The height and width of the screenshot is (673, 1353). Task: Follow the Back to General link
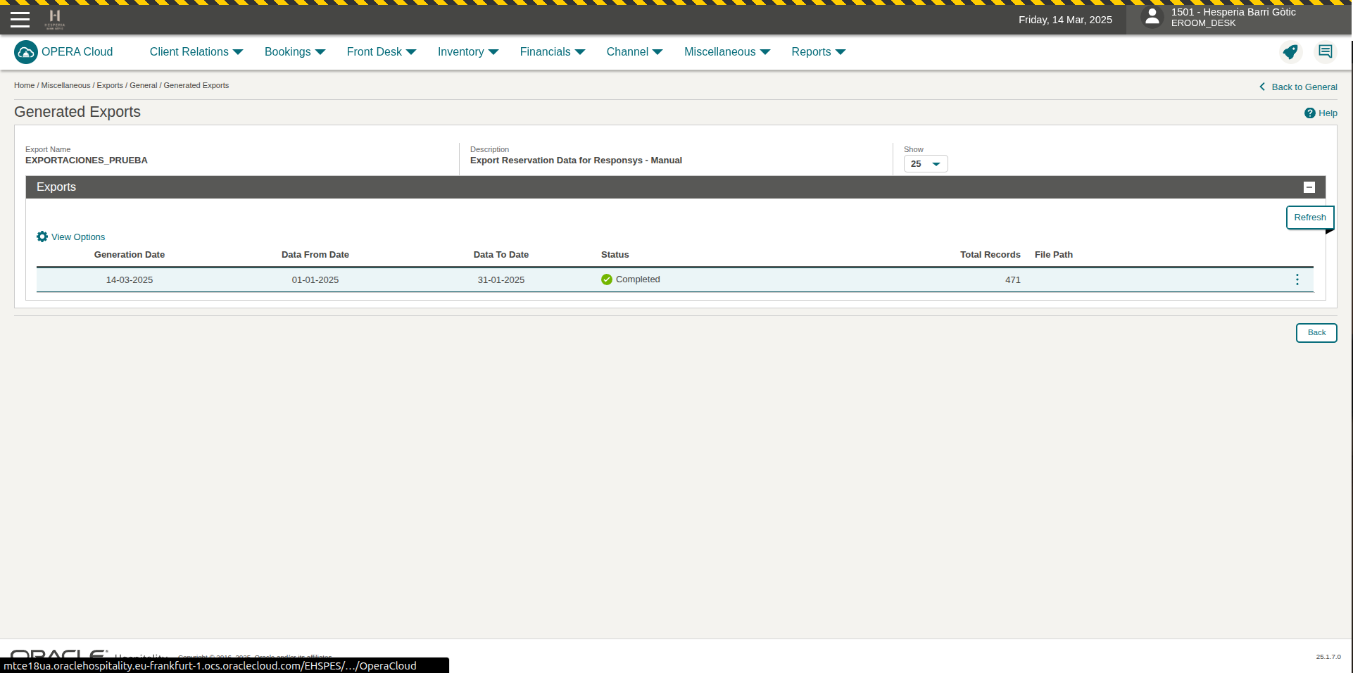(x=1303, y=87)
